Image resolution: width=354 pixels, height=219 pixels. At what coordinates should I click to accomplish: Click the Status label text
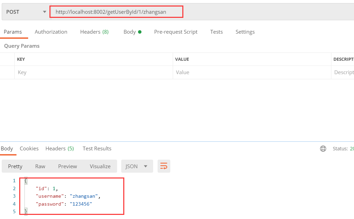tap(340, 149)
